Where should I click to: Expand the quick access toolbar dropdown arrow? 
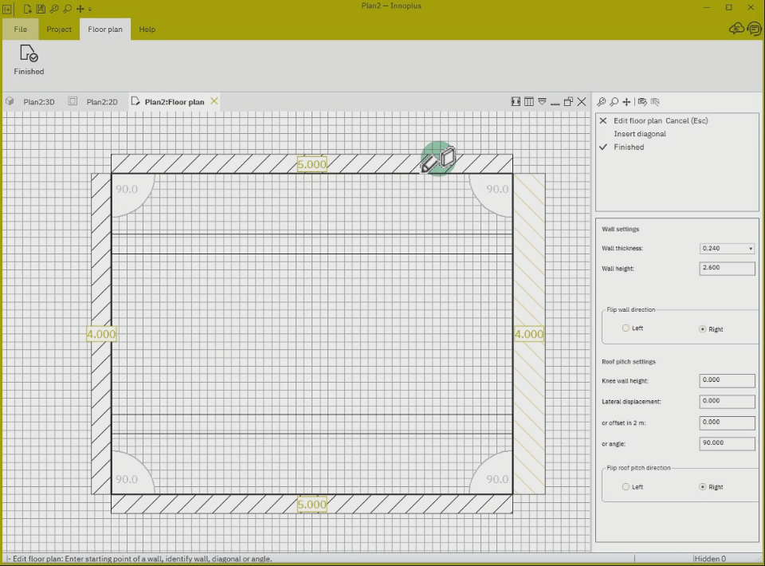pyautogui.click(x=90, y=9)
